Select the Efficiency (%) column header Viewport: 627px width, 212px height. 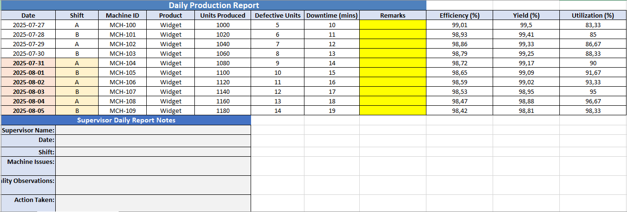pyautogui.click(x=459, y=15)
